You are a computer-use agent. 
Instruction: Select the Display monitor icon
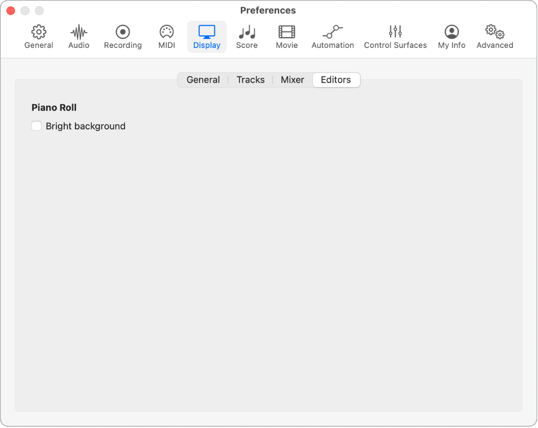coord(207,32)
